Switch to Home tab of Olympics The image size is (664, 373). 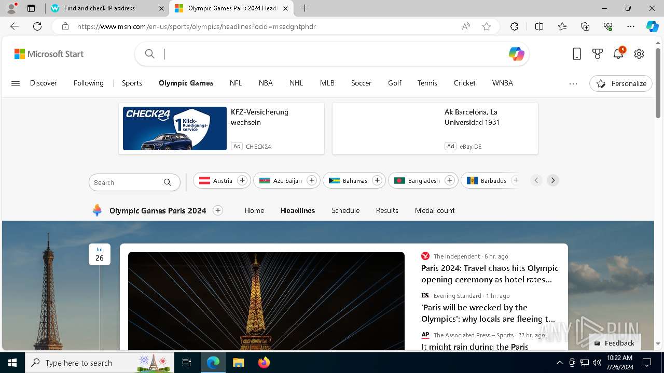pos(254,210)
